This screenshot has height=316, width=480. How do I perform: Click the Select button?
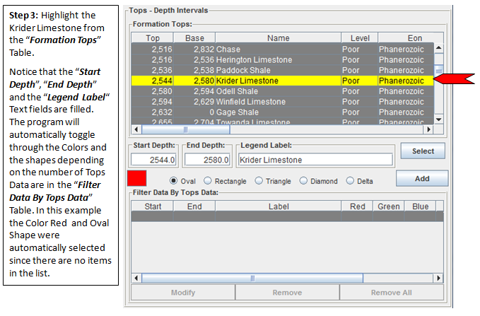pos(423,151)
